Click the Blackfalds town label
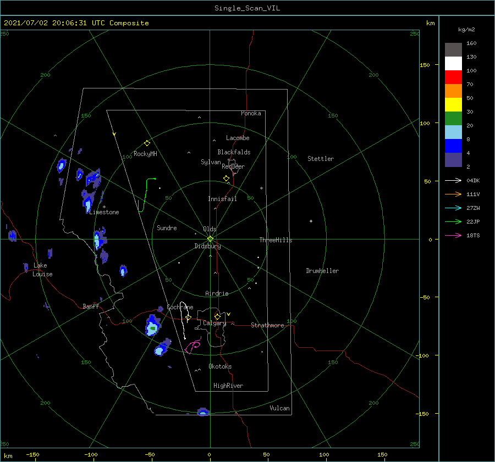The height and width of the screenshot is (462, 495). tap(234, 152)
